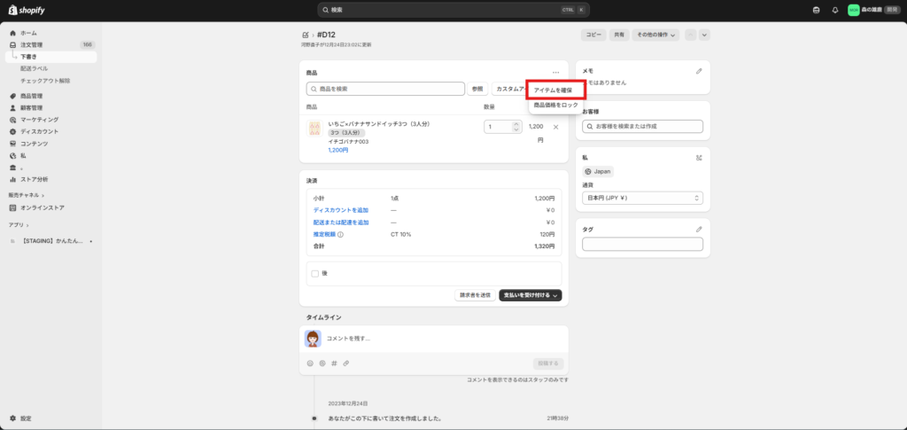Viewport: 907px width, 430px height.
Task: Click the emoji icon in comment toolbar
Action: tap(310, 363)
